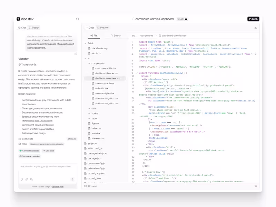Click the download icon in code toolbar
Image resolution: width=276 pixels, height=207 pixels.
[x=256, y=28]
